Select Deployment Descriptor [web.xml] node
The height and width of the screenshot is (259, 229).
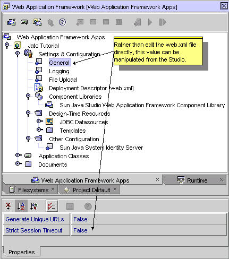(x=91, y=88)
